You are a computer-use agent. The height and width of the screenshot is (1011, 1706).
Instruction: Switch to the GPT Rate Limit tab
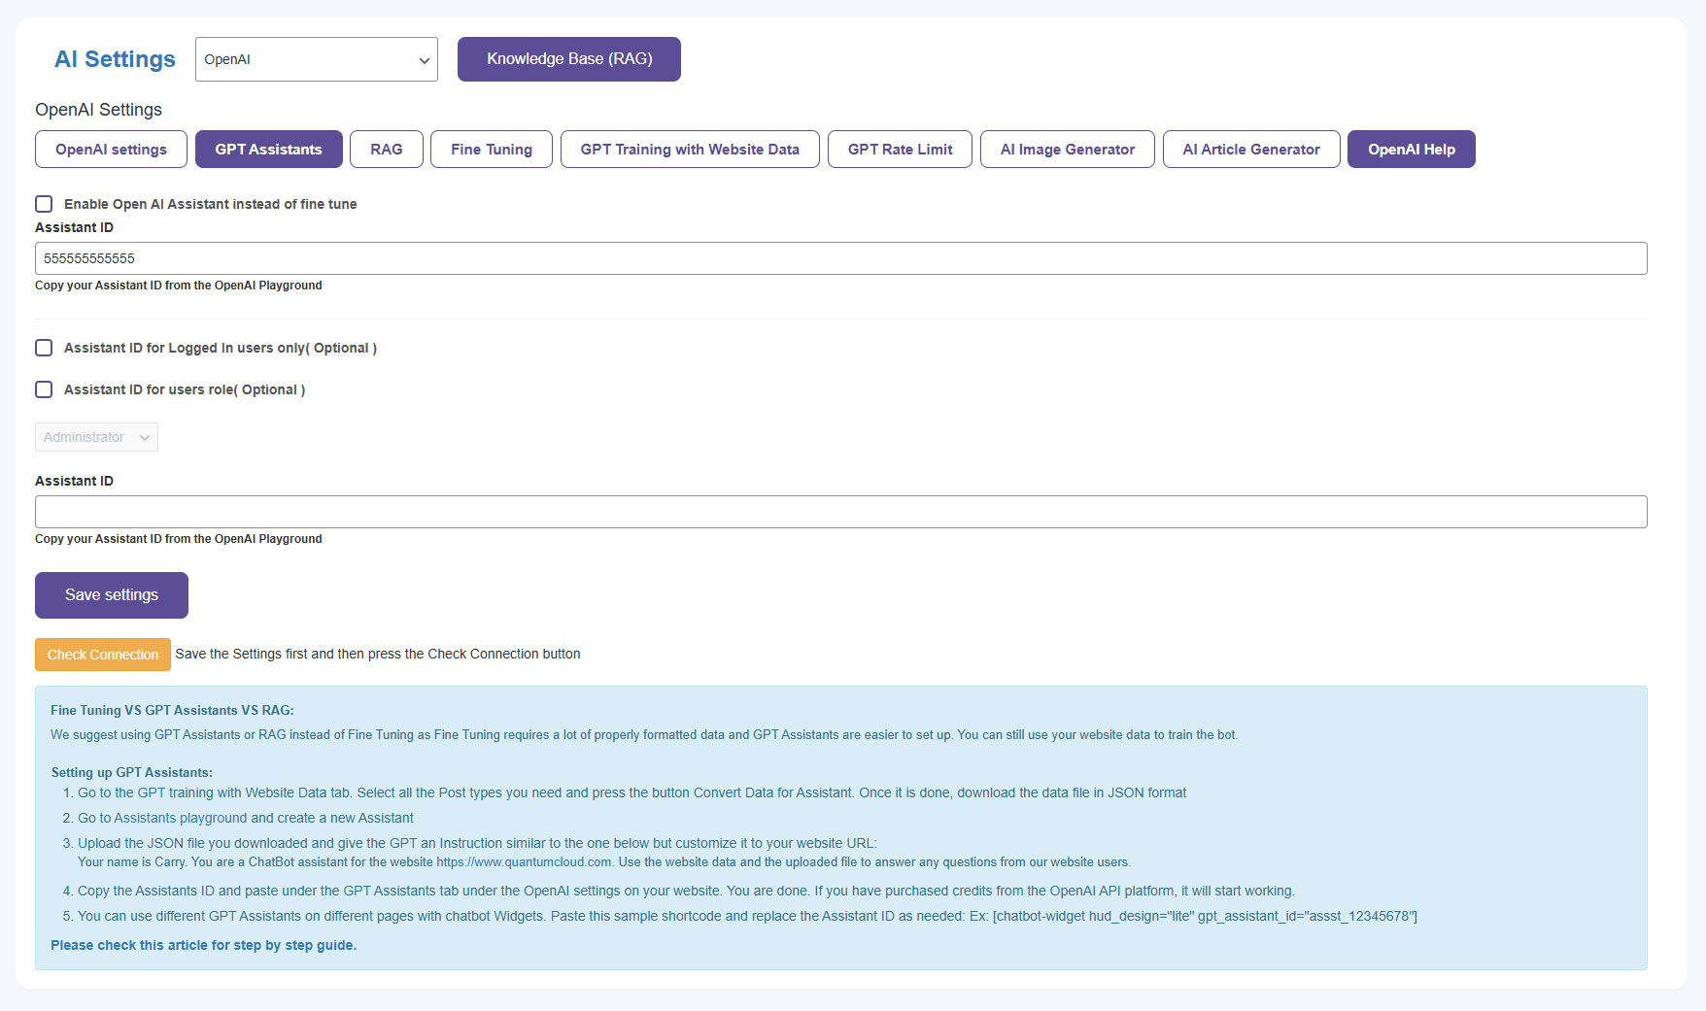tap(900, 150)
